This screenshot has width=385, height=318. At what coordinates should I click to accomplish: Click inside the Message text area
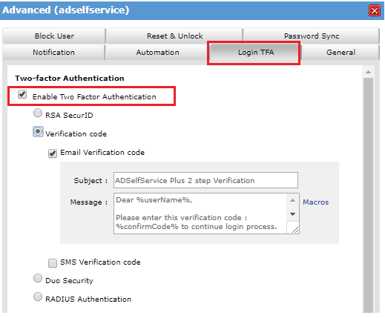click(200, 213)
